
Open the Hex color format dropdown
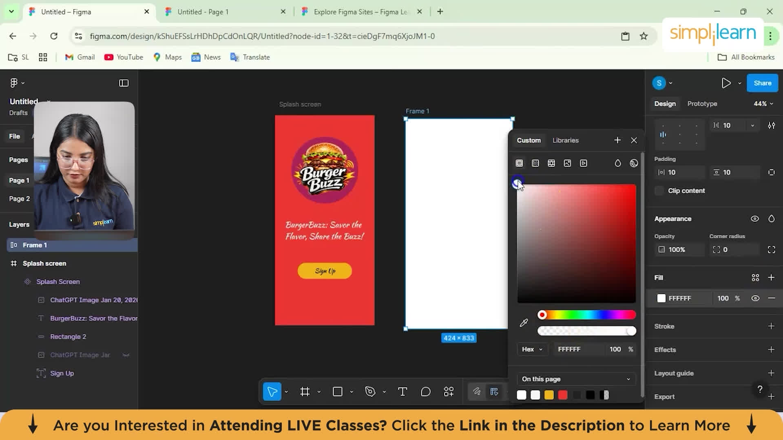[x=532, y=349]
